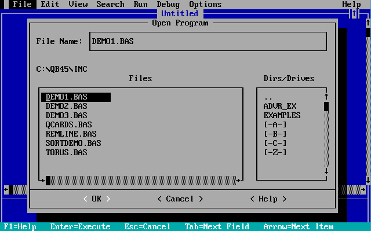371x231 pixels.
Task: Select the parent directory '..' entry
Action: pyautogui.click(x=268, y=98)
